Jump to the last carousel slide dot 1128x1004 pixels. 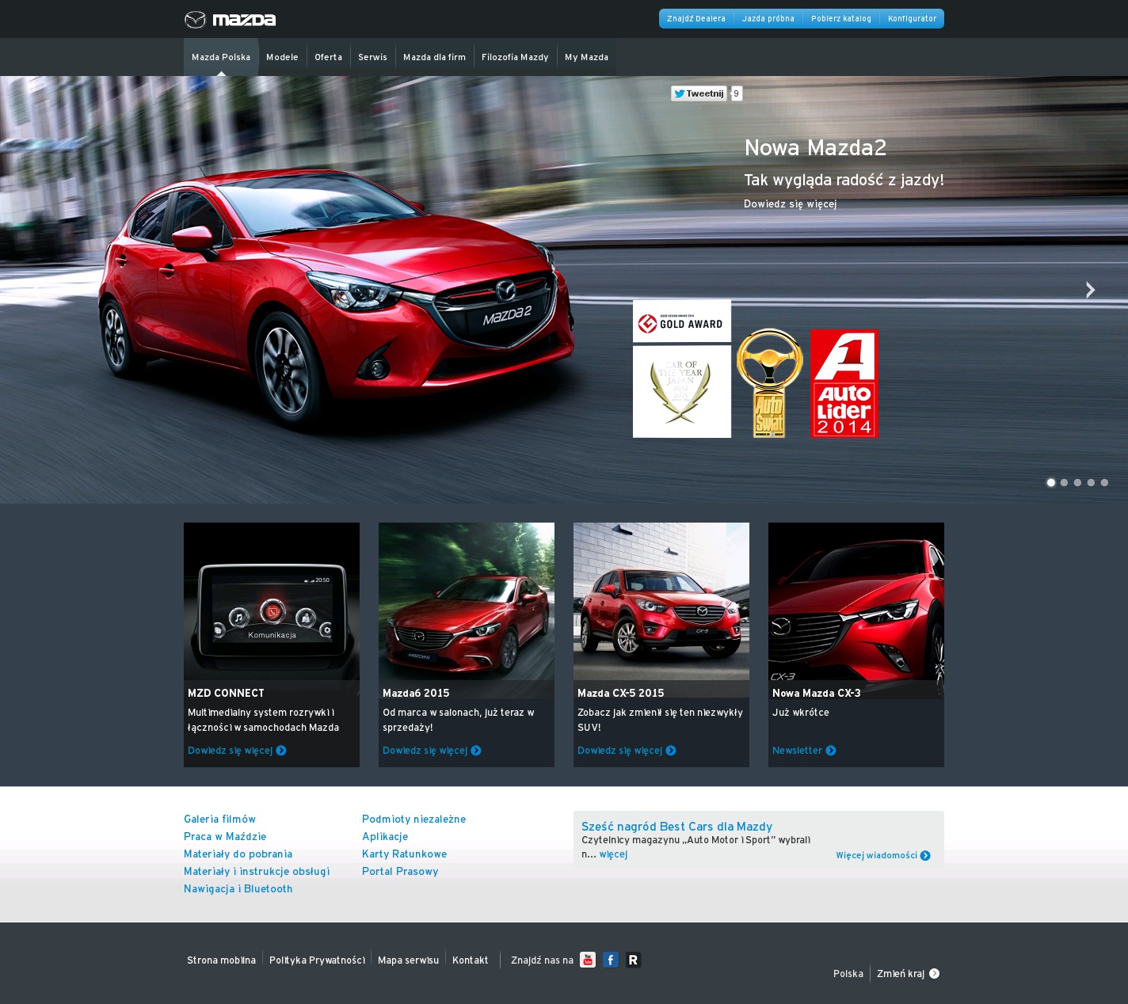click(1104, 482)
